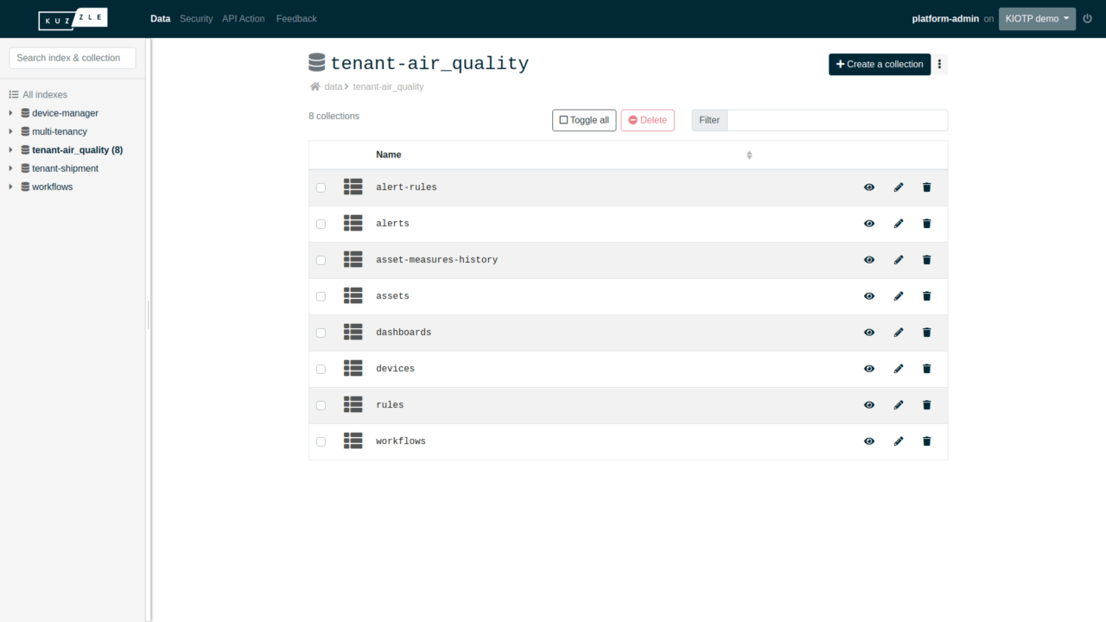Click the Name column sort arrows

[749, 155]
